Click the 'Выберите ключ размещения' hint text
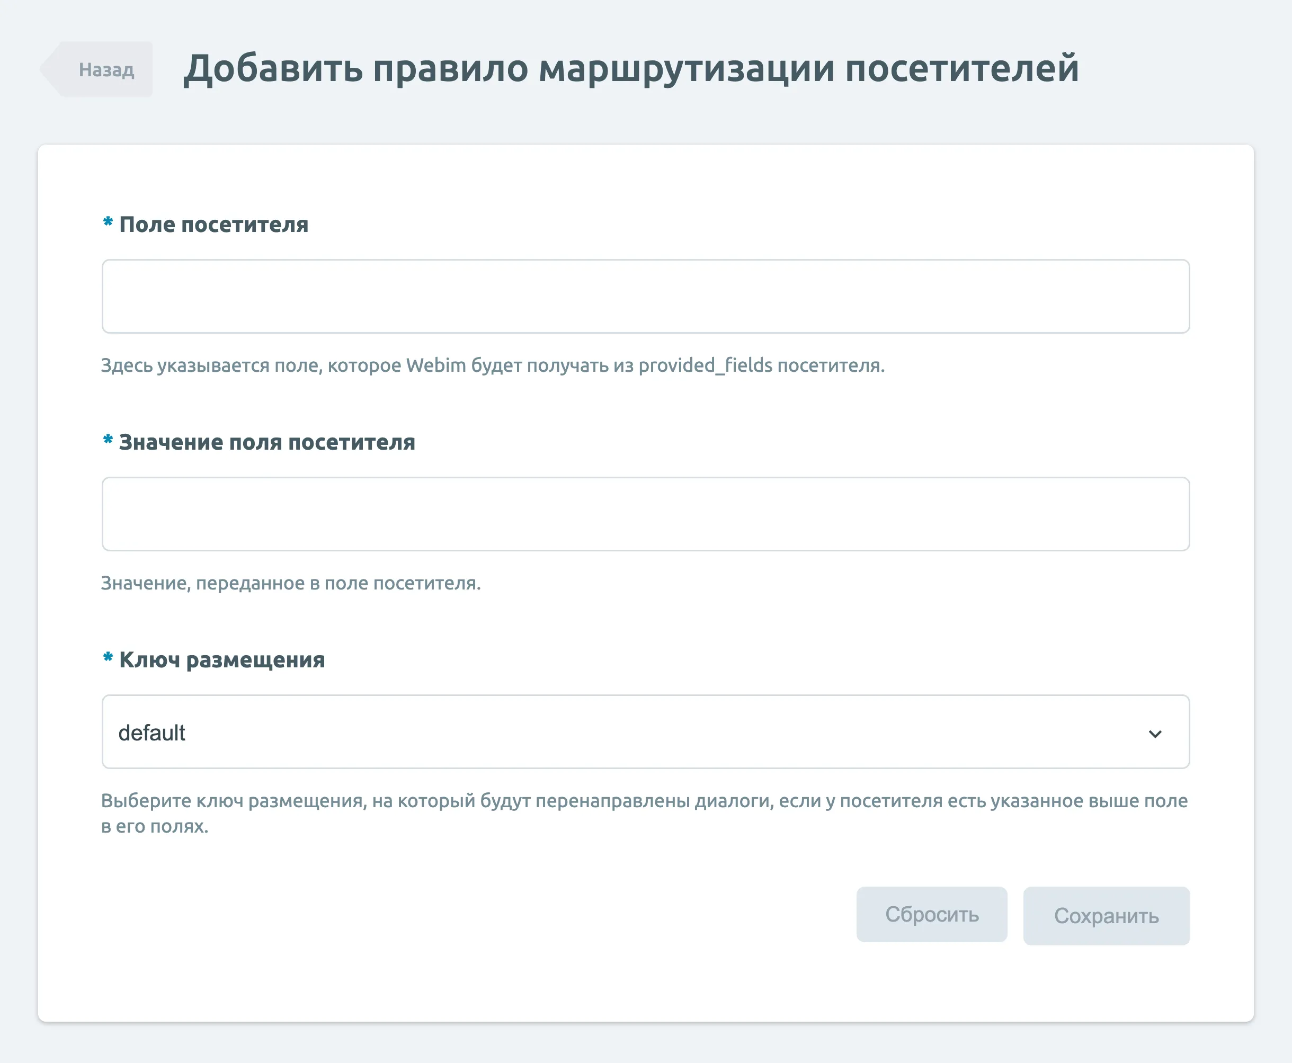The height and width of the screenshot is (1063, 1292). pyautogui.click(x=644, y=813)
